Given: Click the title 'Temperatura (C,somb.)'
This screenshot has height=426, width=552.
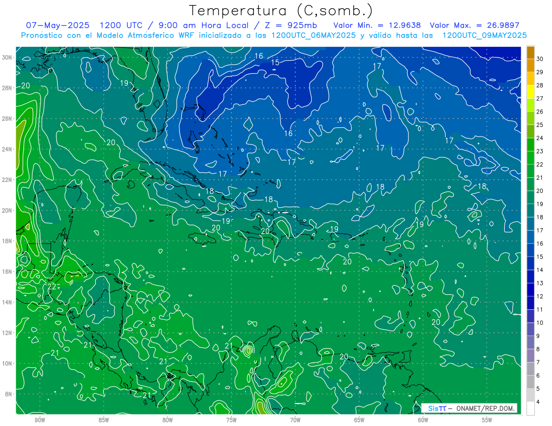Looking at the screenshot, I should [x=281, y=11].
